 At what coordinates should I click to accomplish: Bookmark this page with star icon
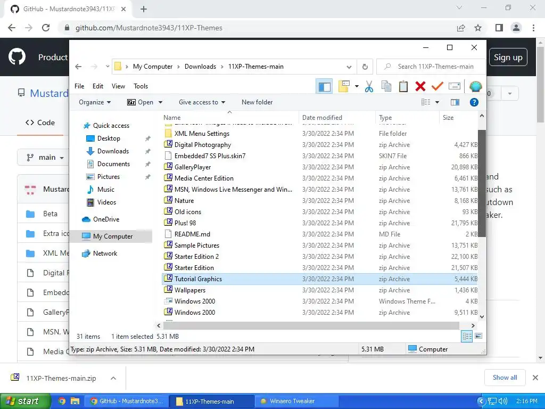[478, 28]
